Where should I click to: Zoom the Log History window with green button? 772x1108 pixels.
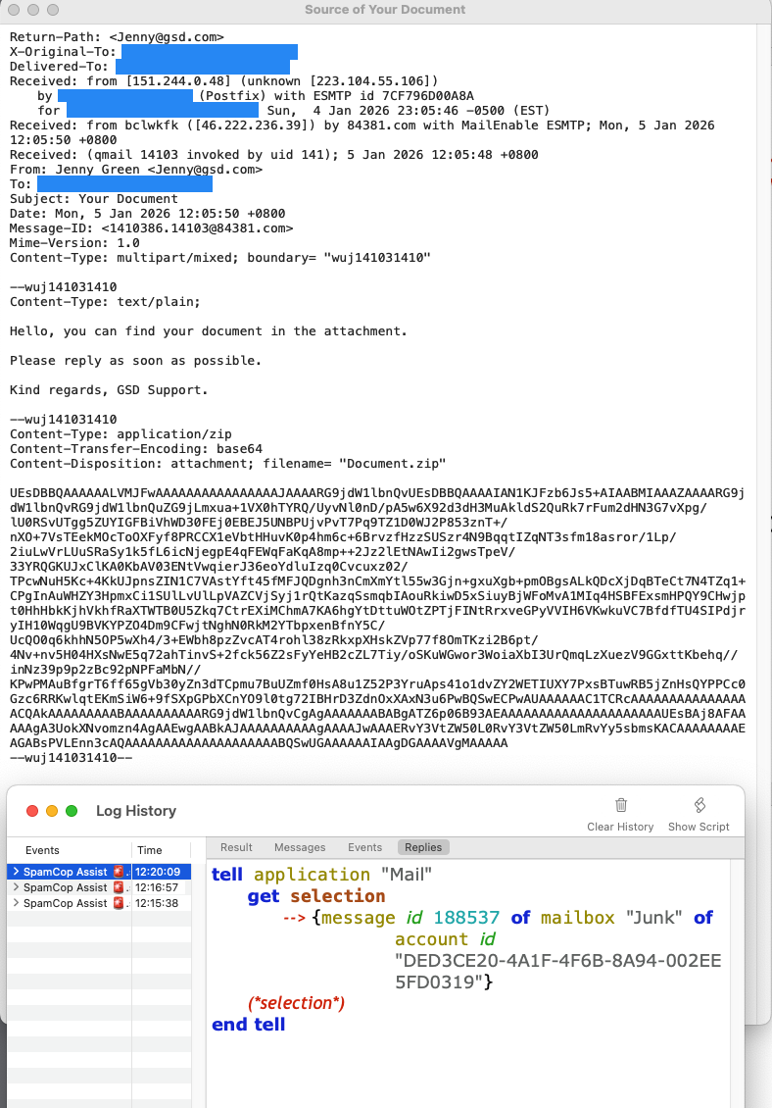click(x=71, y=811)
